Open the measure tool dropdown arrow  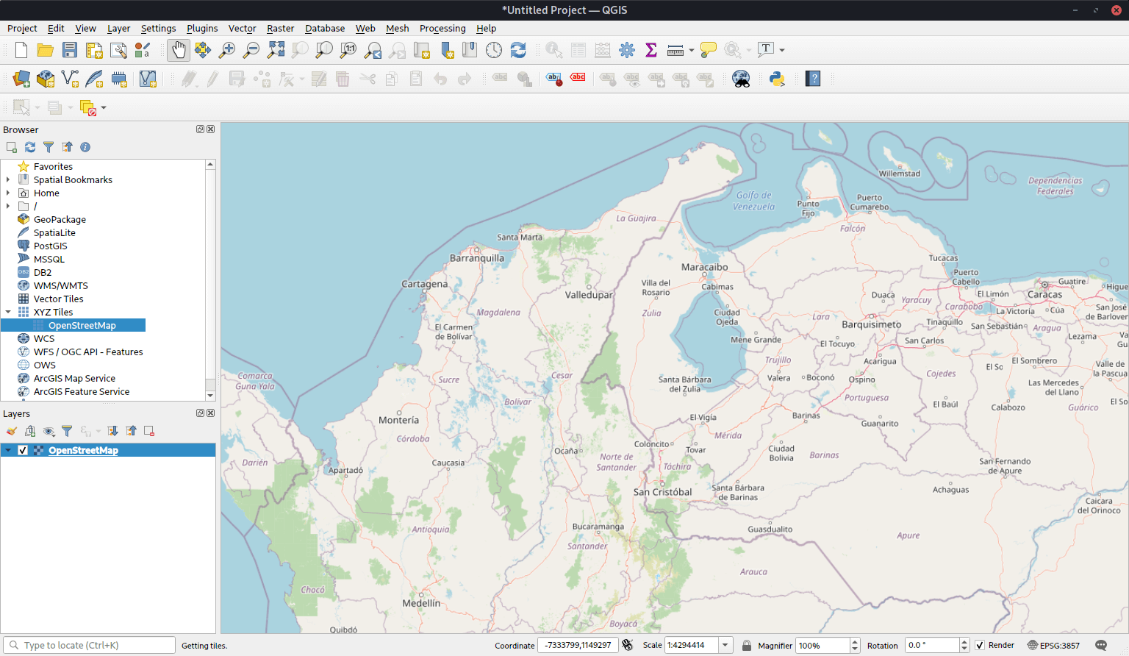coord(692,50)
